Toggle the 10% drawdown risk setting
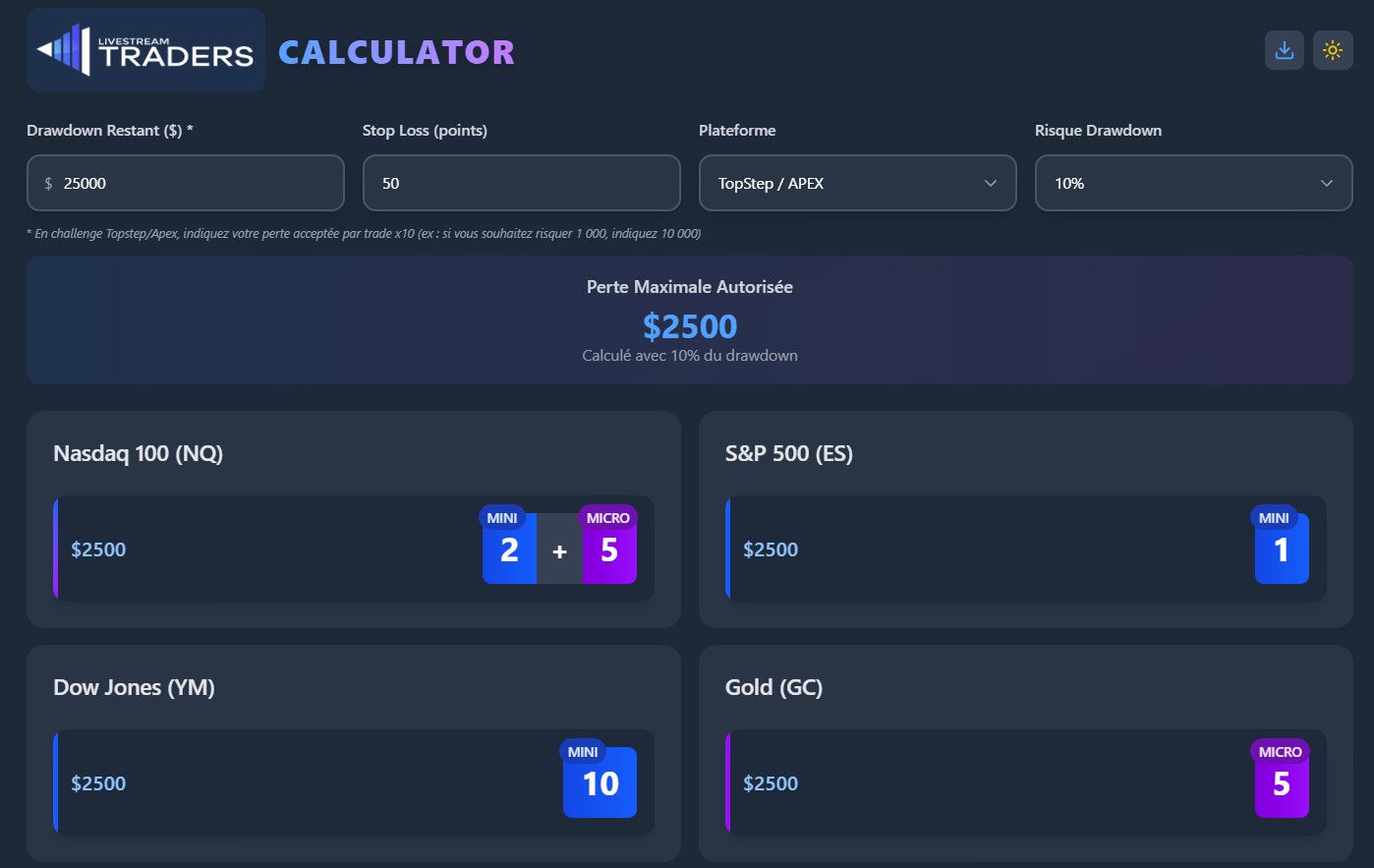Viewport: 1374px width, 868px height. pyautogui.click(x=1192, y=183)
